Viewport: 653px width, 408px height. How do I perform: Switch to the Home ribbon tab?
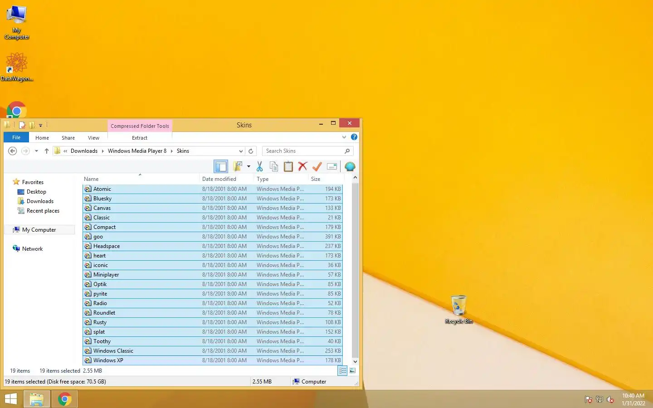(42, 138)
